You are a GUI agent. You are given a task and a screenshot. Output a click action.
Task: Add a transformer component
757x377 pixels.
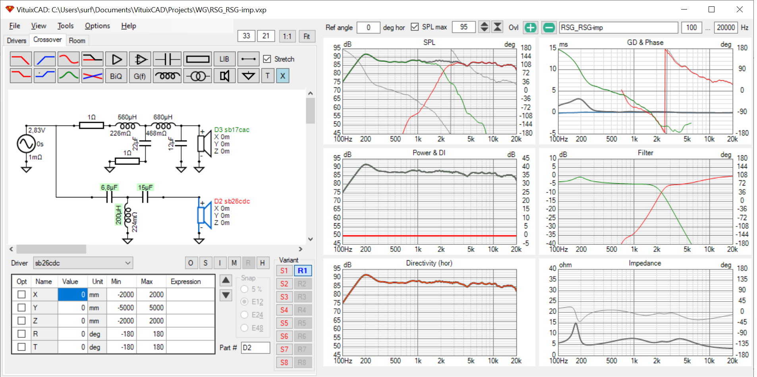click(197, 76)
